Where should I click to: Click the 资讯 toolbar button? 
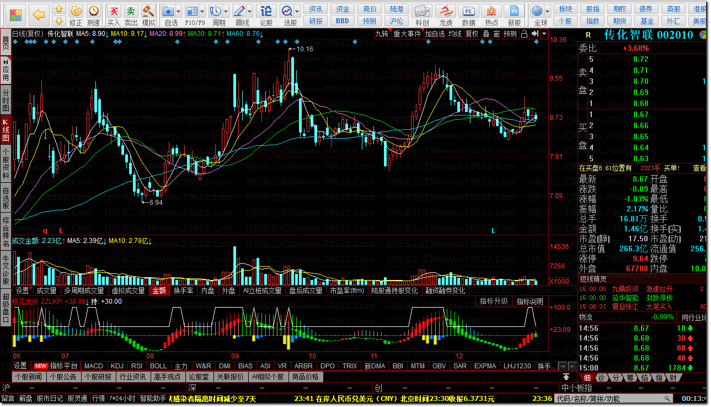316,9
